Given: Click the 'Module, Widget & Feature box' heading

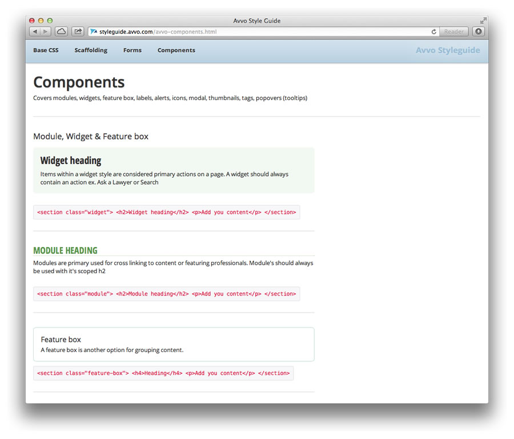Looking at the screenshot, I should coord(91,137).
